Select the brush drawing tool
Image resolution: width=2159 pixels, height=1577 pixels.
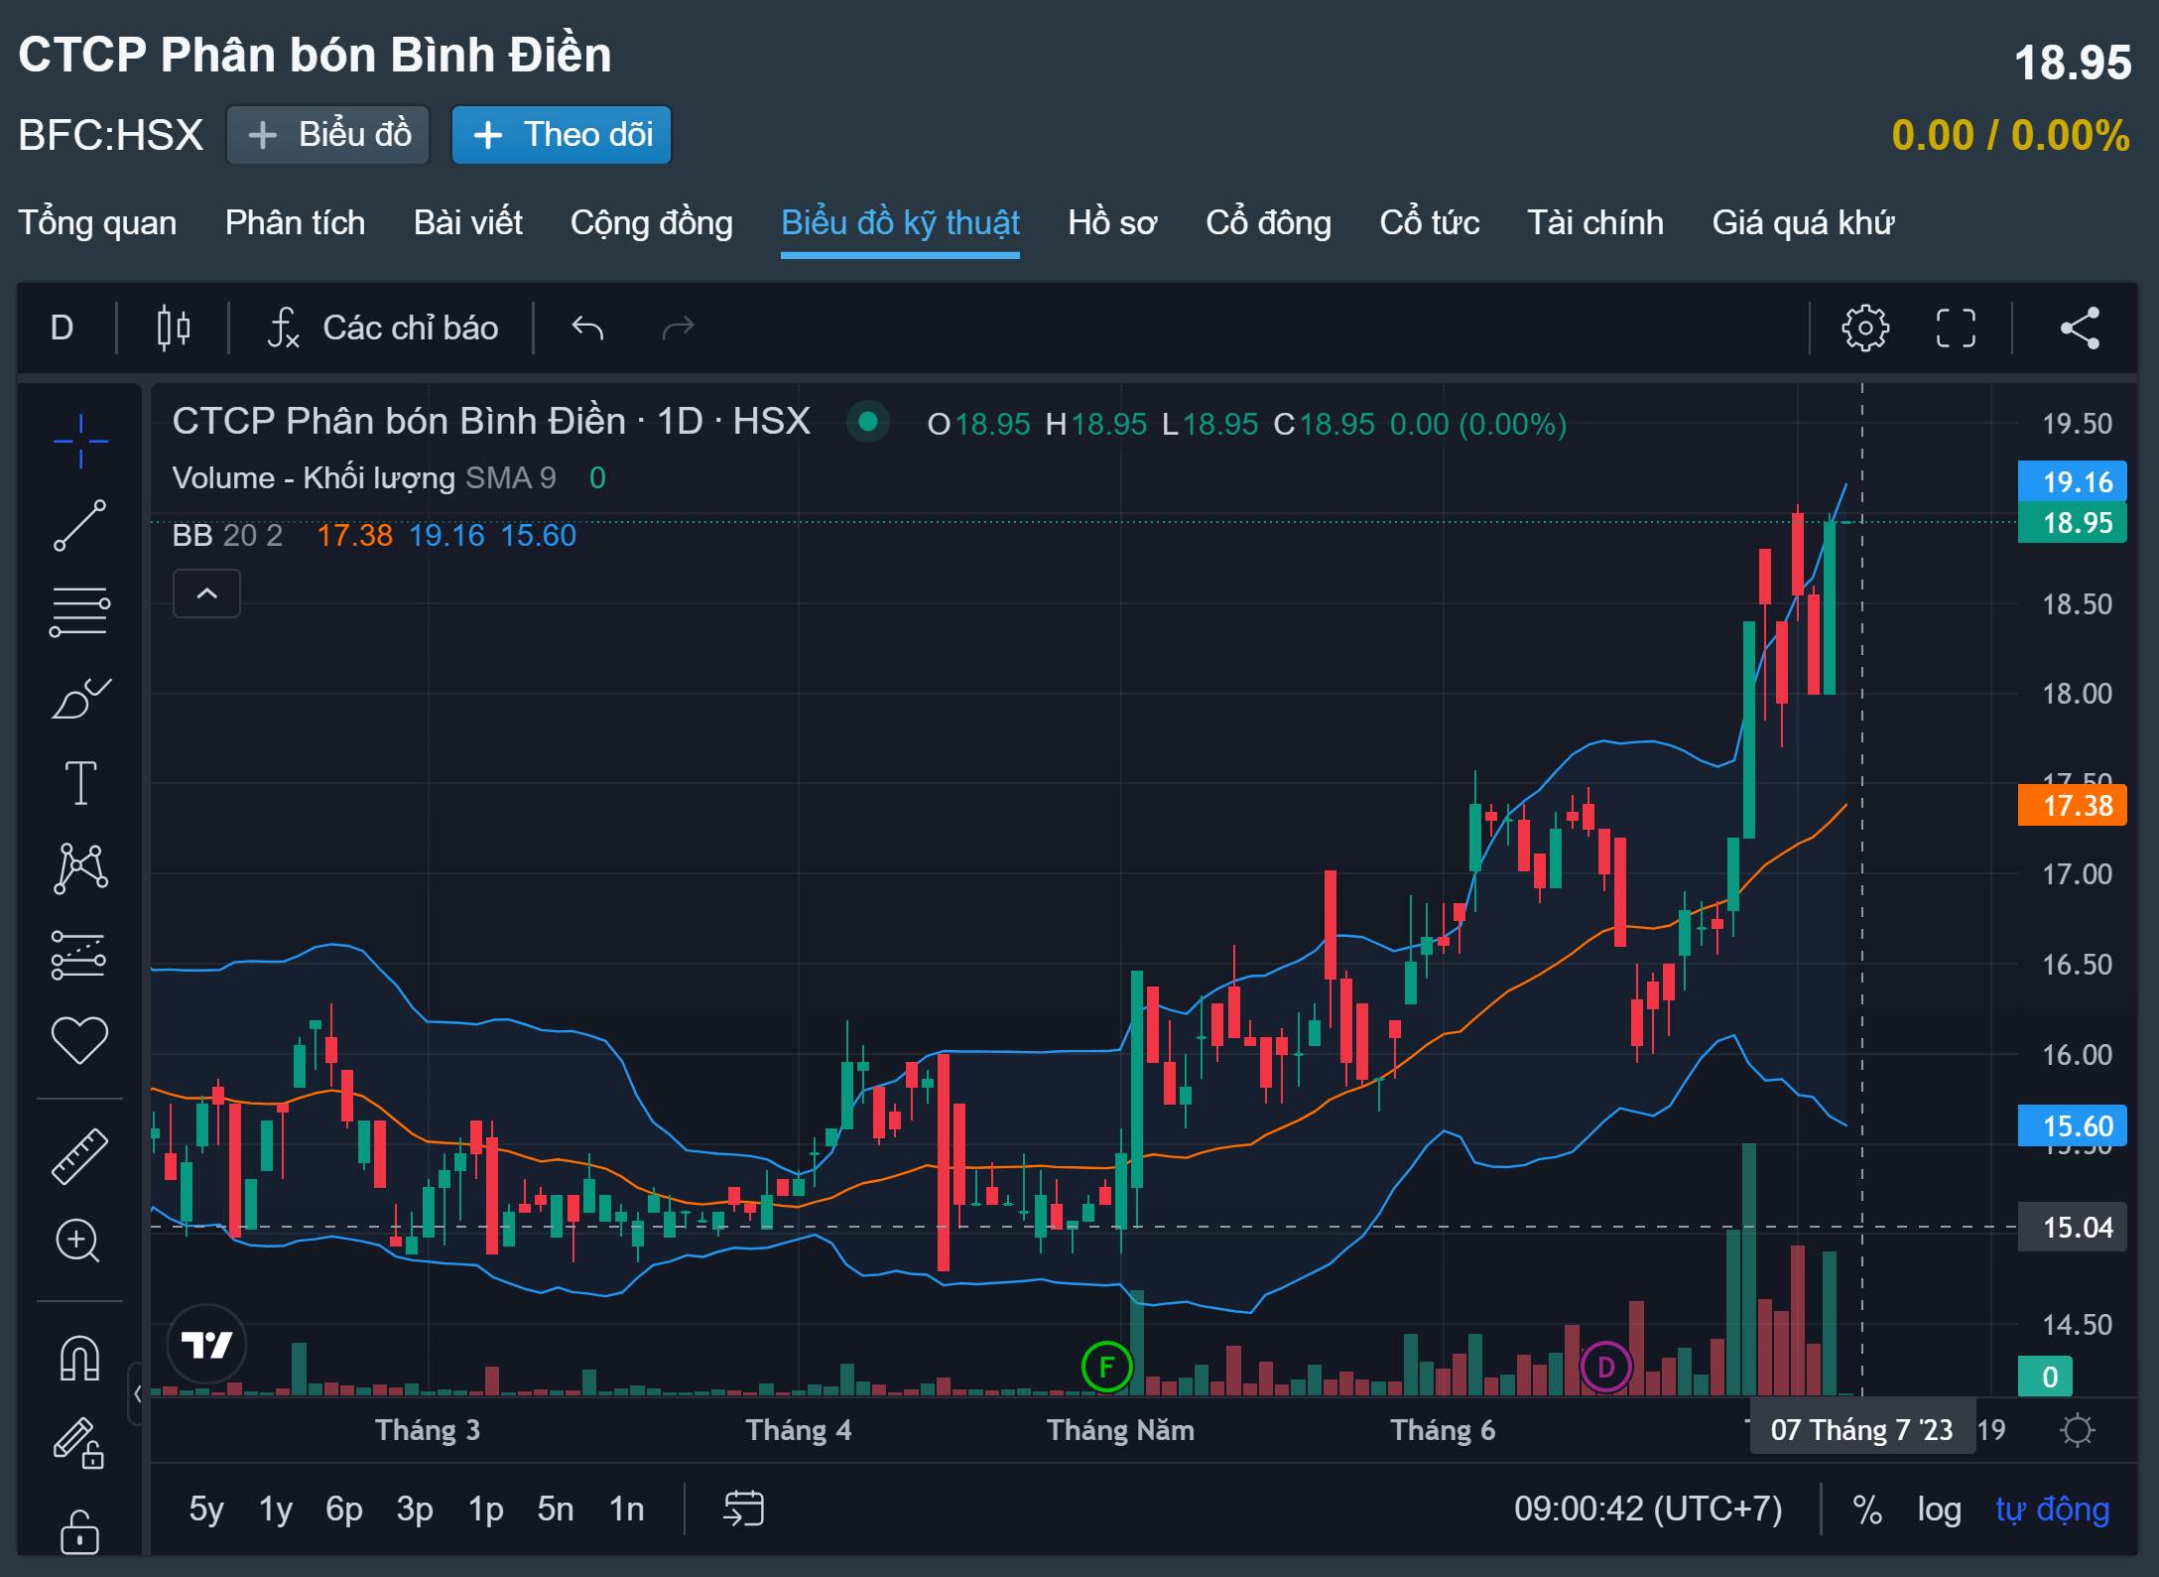[x=80, y=698]
